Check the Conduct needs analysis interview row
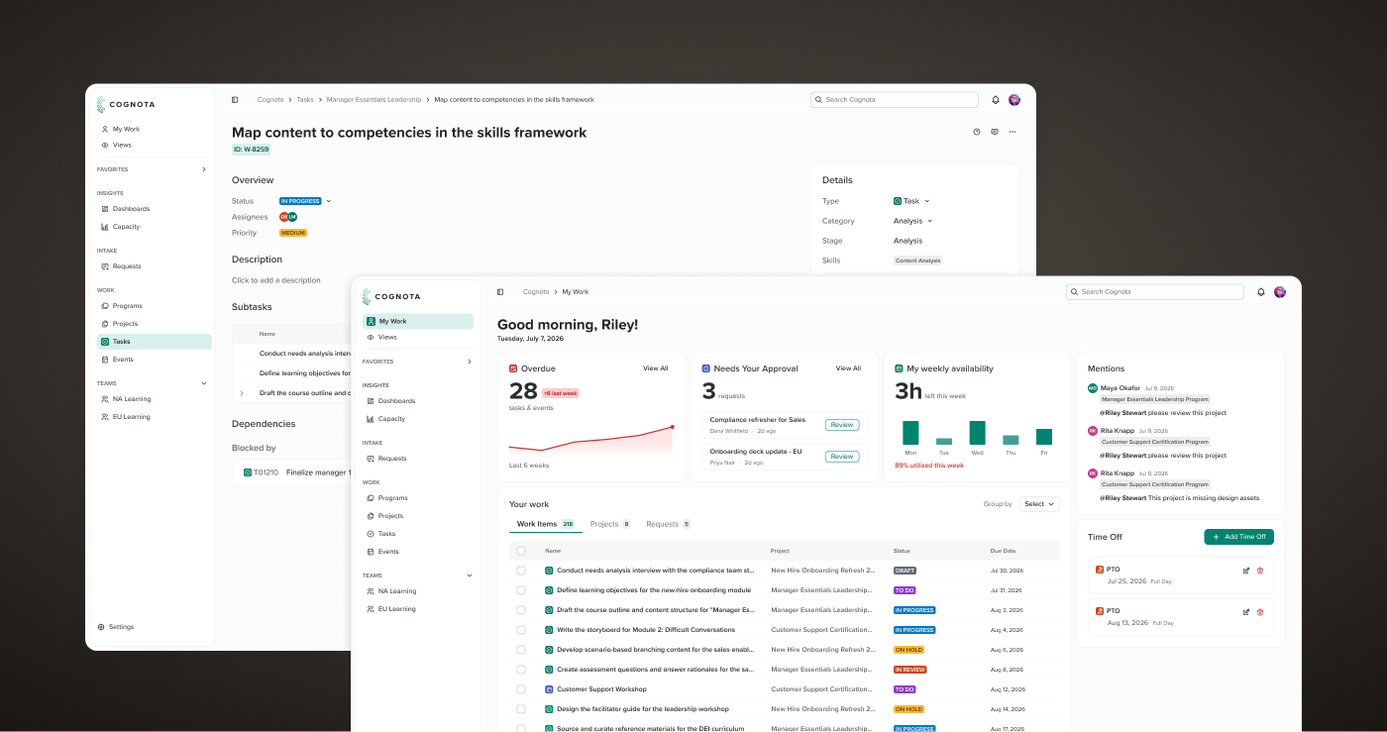 [521, 571]
